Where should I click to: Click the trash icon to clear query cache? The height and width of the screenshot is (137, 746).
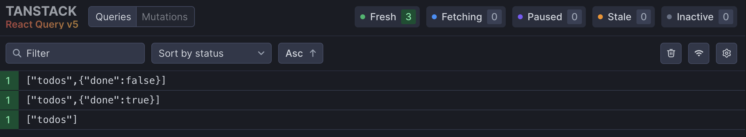click(671, 53)
